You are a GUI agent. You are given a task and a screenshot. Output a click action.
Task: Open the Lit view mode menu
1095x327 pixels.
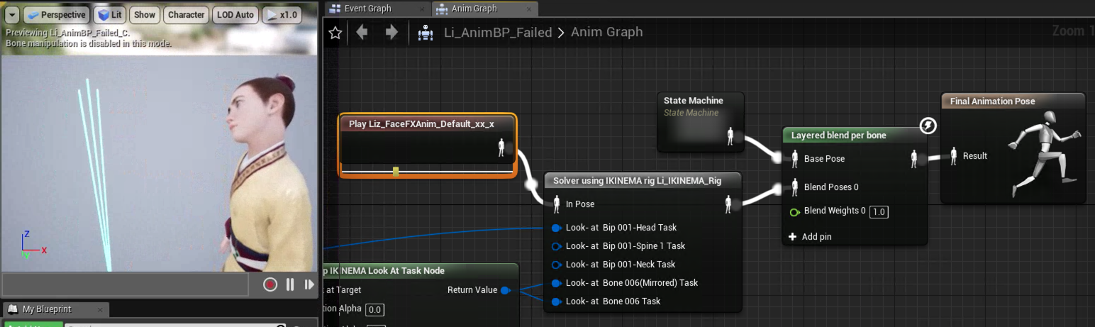coord(110,15)
